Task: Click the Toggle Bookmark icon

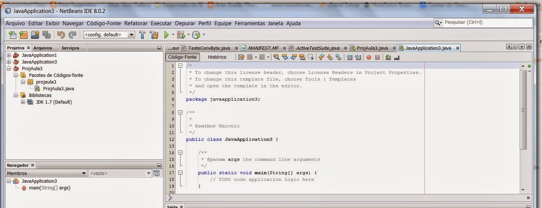Action: point(338,57)
